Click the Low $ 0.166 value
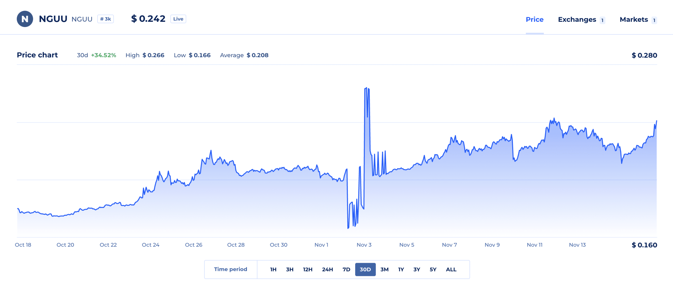This screenshot has width=673, height=289. tap(200, 55)
